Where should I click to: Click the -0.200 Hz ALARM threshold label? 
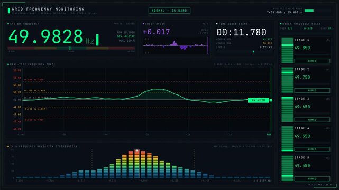coord(34,109)
